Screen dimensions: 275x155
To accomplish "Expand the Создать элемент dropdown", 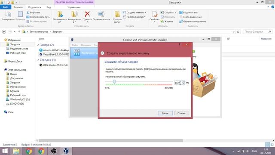I will [x=146, y=12].
